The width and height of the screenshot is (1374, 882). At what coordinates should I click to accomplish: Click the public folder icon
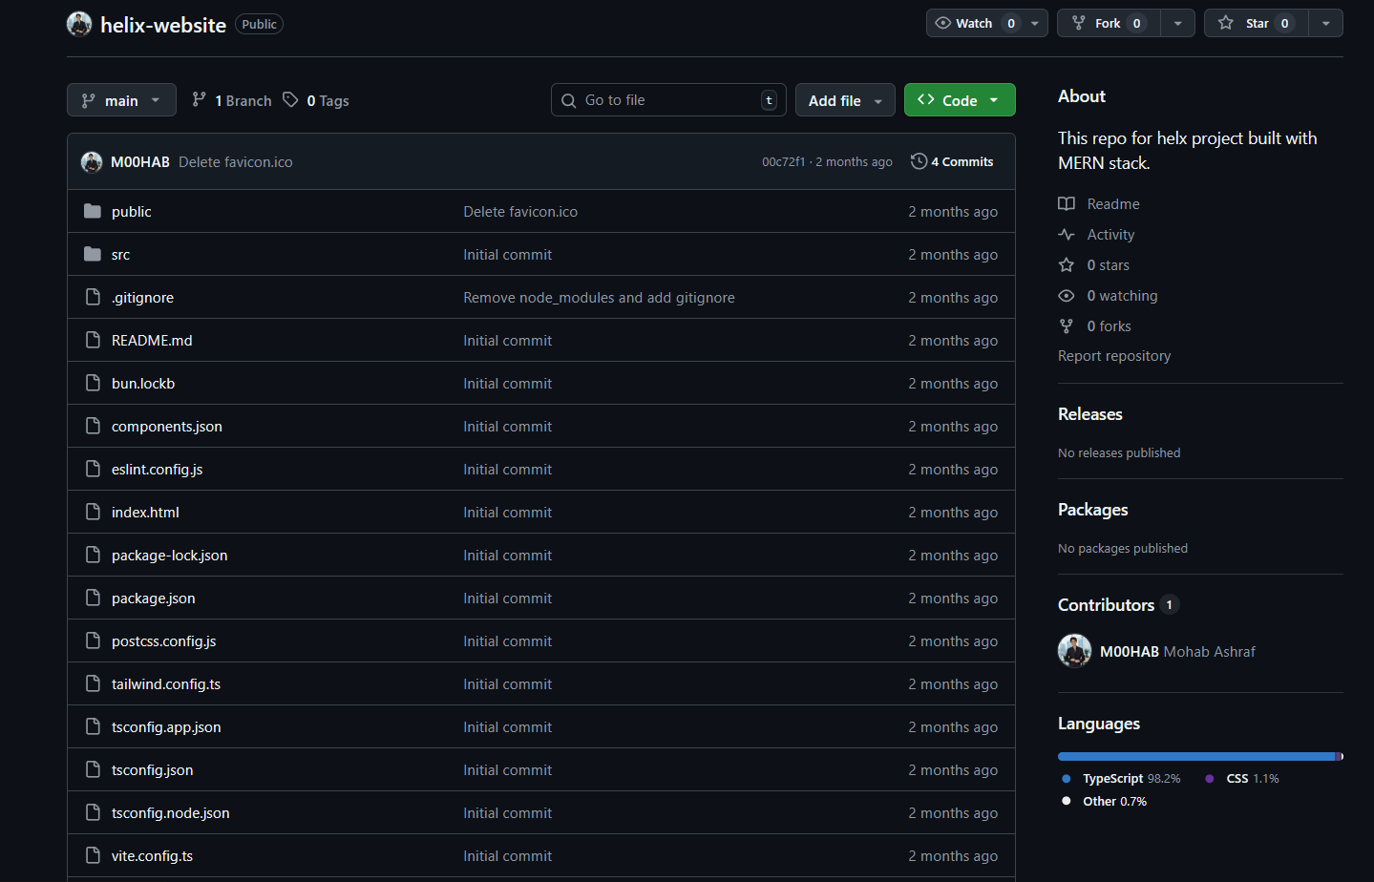click(x=93, y=211)
